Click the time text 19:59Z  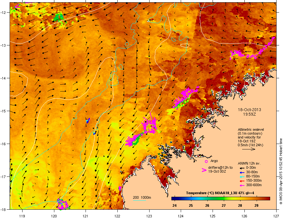[250, 114]
